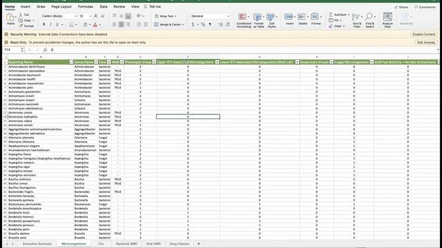Click the Tell me search box
The image size is (442, 248).
[153, 6]
